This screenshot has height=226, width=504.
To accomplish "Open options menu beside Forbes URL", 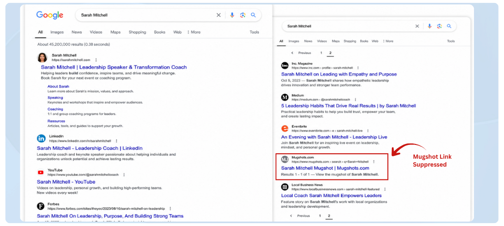I will (x=170, y=209).
